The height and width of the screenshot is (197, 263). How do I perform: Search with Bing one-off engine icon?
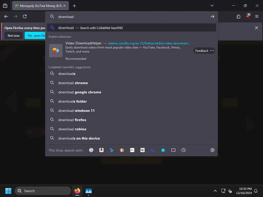click(x=112, y=150)
